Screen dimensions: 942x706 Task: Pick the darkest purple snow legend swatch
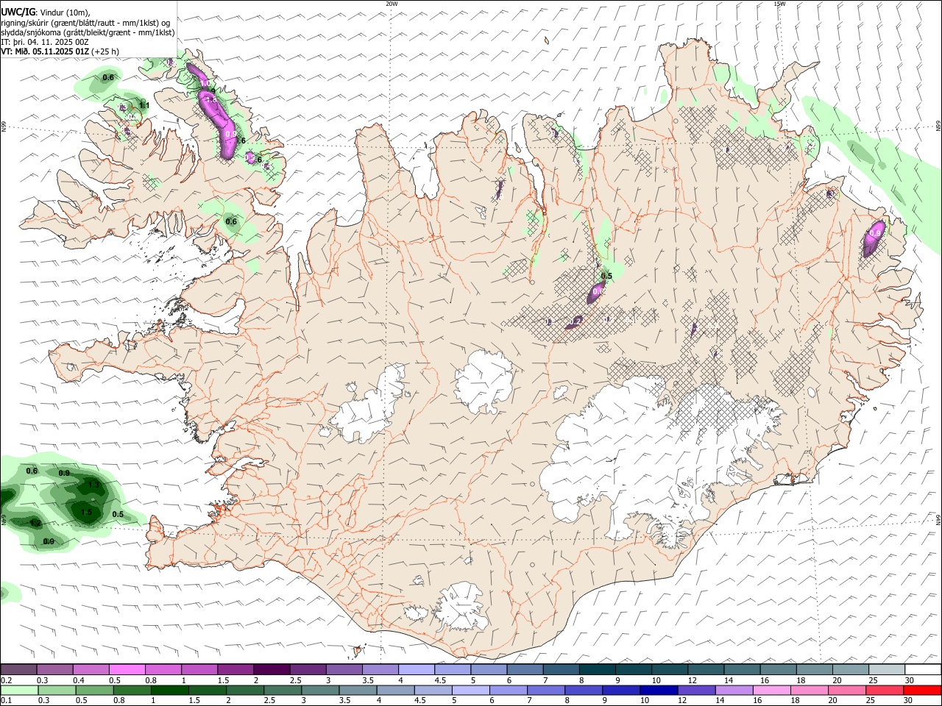[271, 670]
